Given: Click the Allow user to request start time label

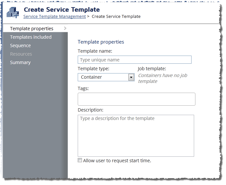Looking at the screenshot, I should (117, 161).
